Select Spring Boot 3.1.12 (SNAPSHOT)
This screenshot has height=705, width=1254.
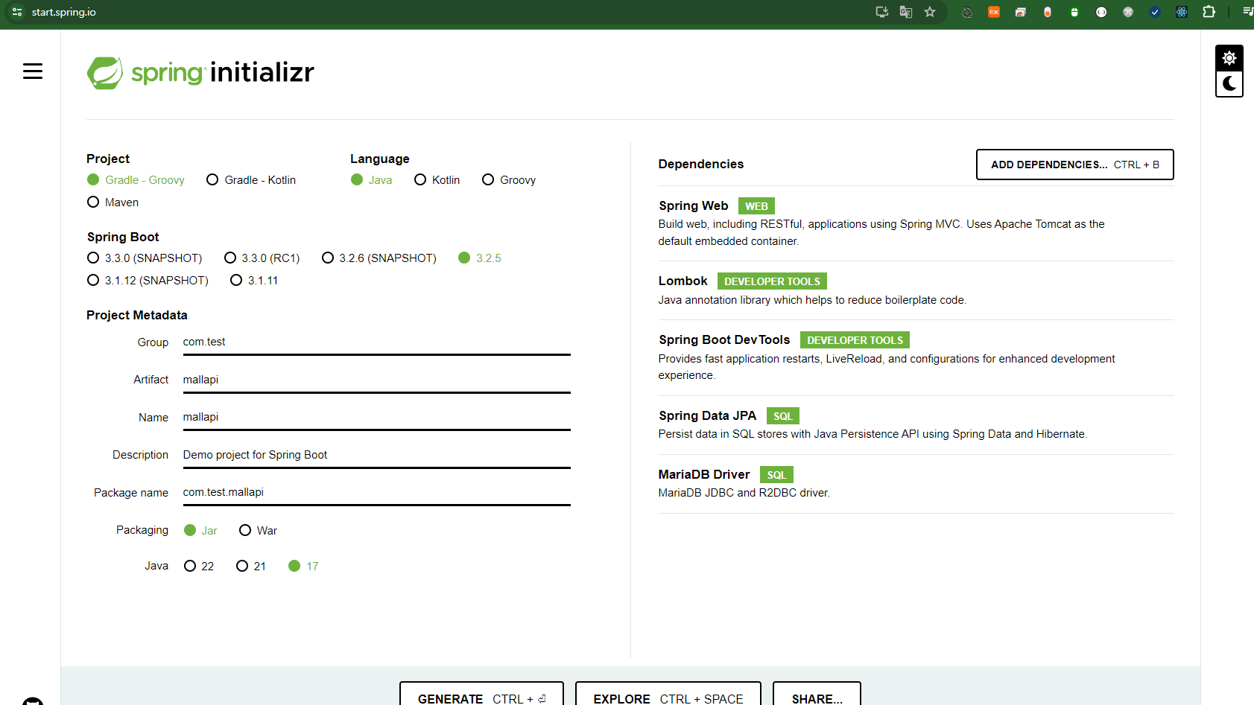tap(148, 281)
